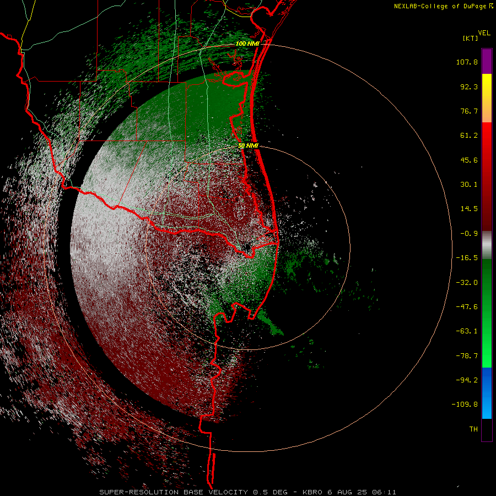This screenshot has height=496, width=496.
Task: Click the 45.6 velocity scale value
Action: (x=469, y=160)
